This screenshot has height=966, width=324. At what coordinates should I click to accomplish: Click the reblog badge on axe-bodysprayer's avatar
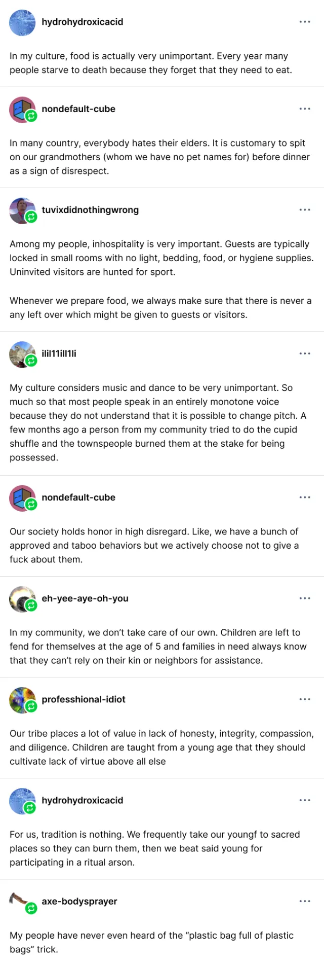click(x=31, y=908)
